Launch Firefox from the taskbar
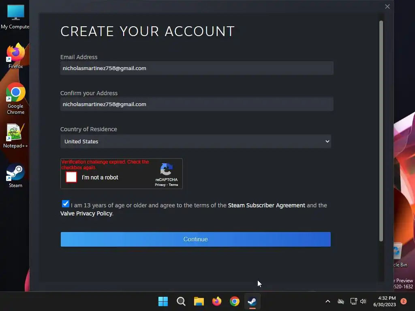 [x=217, y=301]
